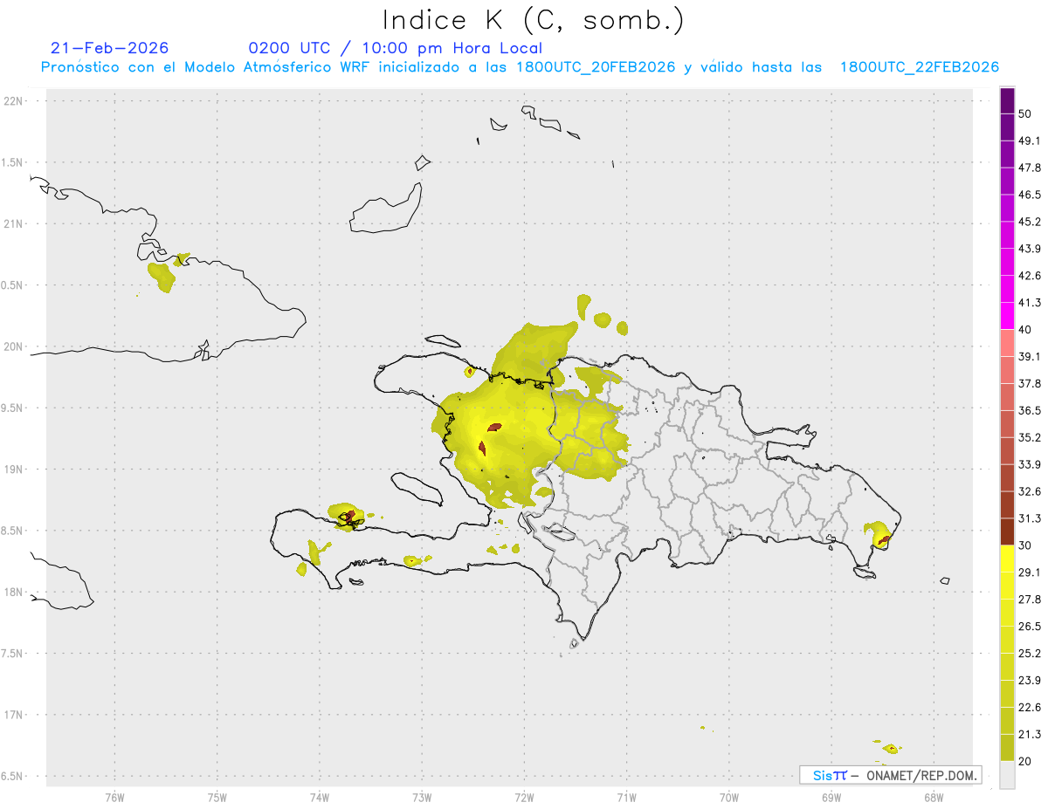This screenshot has width=1048, height=809.
Task: Select the 68W longitude axis label
Action: click(933, 796)
